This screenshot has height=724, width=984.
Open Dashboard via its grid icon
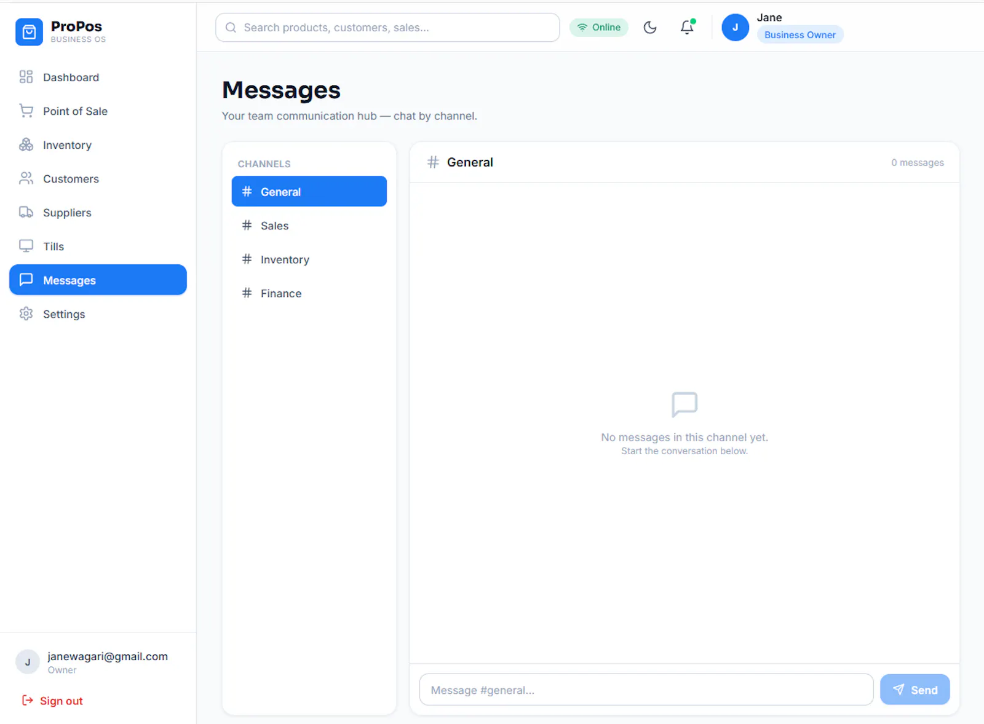26,77
